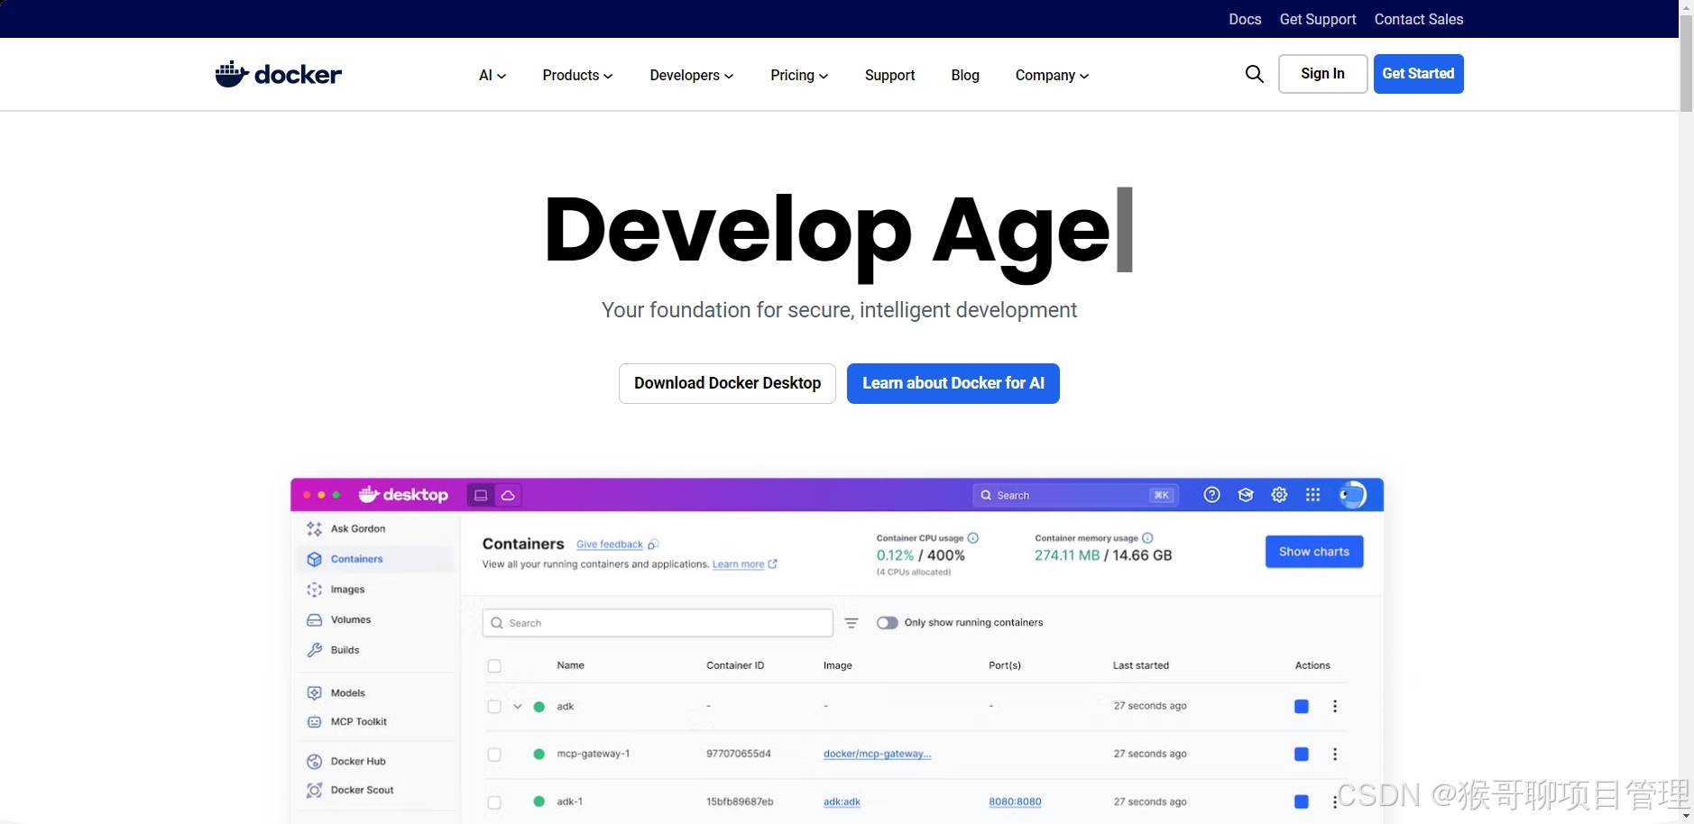Stop the adk container group

1301,707
